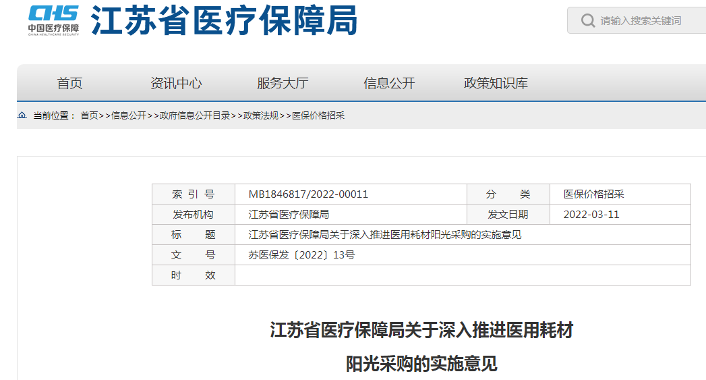Click the 发布机构 label cell
The height and width of the screenshot is (380, 706).
pyautogui.click(x=193, y=215)
